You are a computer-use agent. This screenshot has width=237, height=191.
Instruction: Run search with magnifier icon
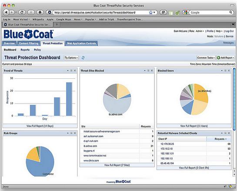230,13
